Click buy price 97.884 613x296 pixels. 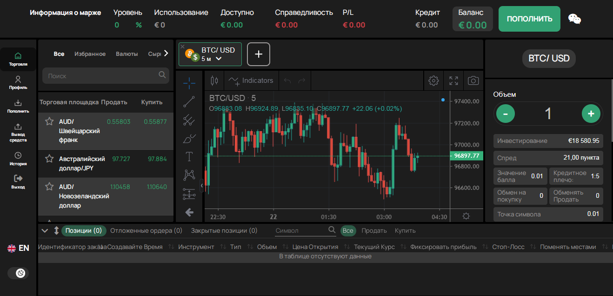coord(157,159)
